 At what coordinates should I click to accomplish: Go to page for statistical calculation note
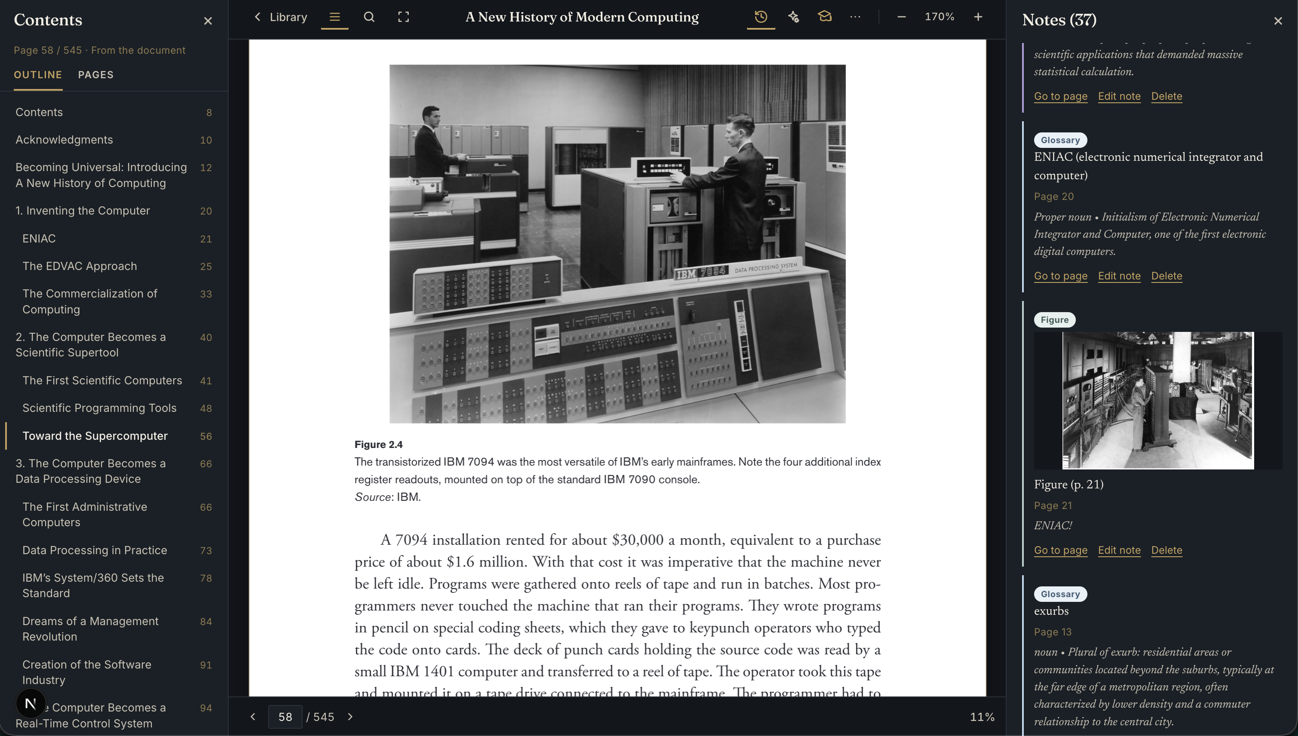pos(1060,96)
